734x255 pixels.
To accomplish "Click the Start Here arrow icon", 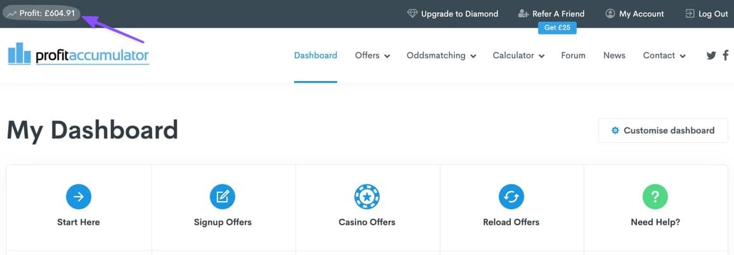I will 79,197.
